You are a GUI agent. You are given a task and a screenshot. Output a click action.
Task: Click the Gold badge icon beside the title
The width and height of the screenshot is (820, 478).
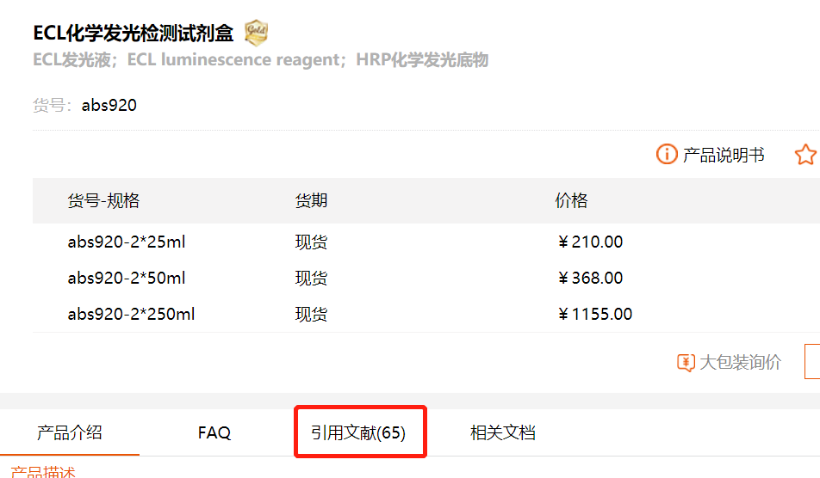click(x=256, y=34)
